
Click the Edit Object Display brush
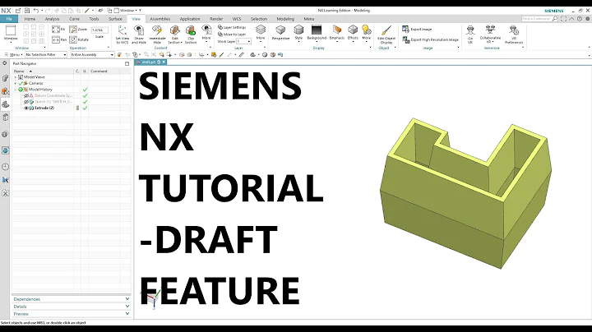(x=386, y=31)
